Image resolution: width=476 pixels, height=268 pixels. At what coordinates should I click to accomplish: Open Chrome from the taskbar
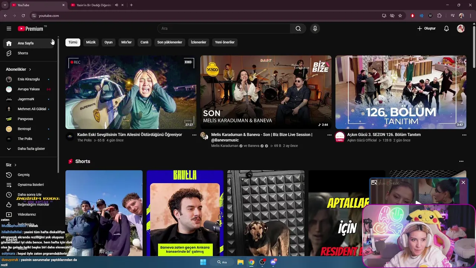click(251, 262)
